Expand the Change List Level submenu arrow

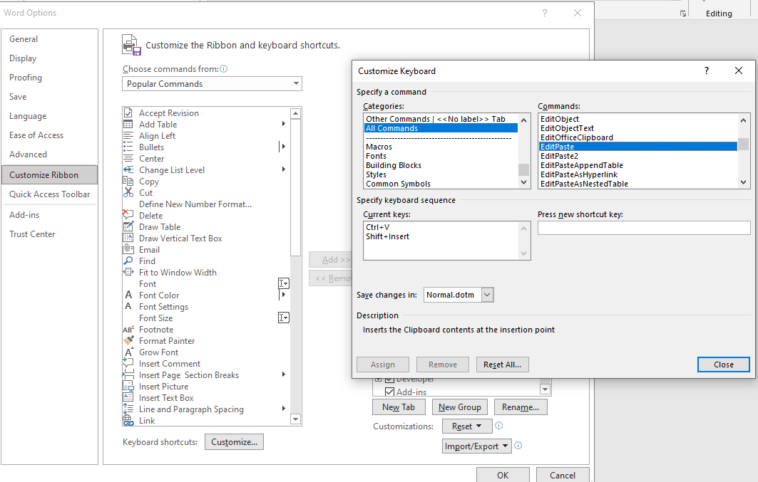pyautogui.click(x=283, y=169)
